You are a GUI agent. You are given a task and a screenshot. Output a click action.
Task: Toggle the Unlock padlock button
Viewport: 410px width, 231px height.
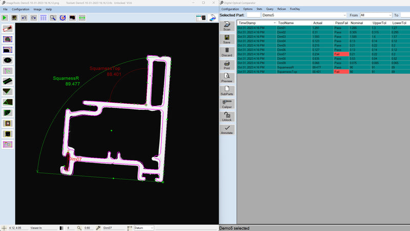click(227, 117)
